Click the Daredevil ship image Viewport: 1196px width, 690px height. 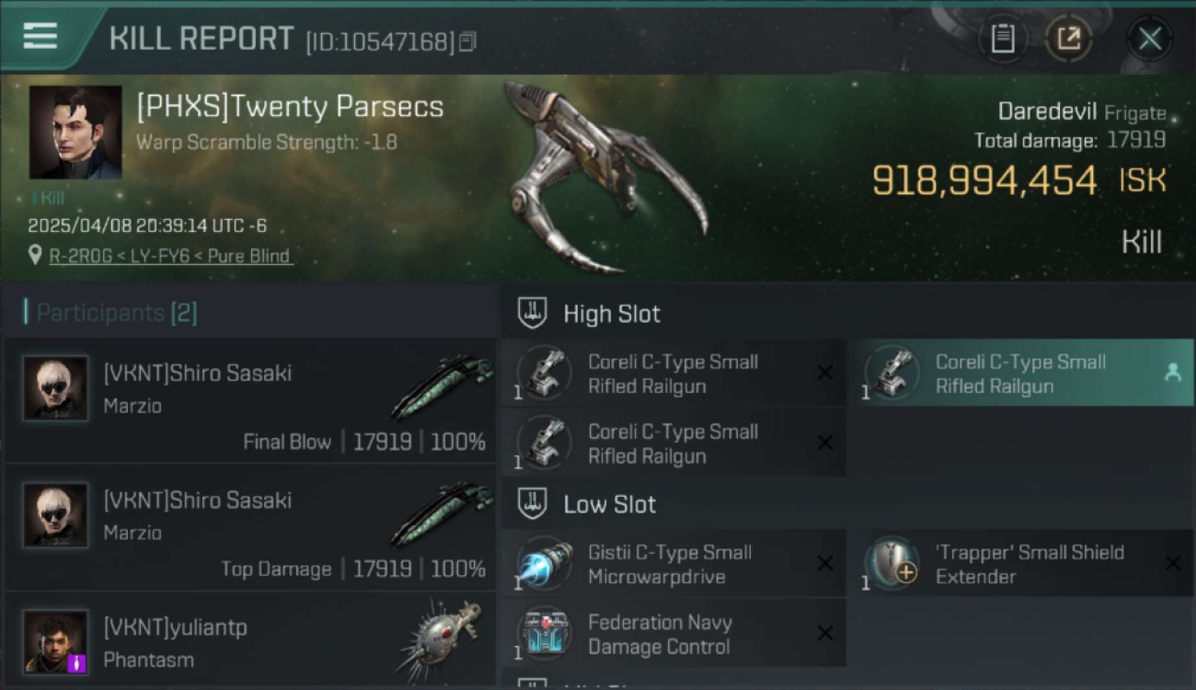603,178
